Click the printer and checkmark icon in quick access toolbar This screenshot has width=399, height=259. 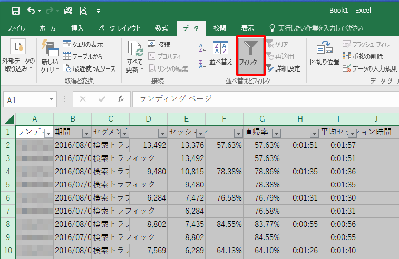[x=68, y=11]
